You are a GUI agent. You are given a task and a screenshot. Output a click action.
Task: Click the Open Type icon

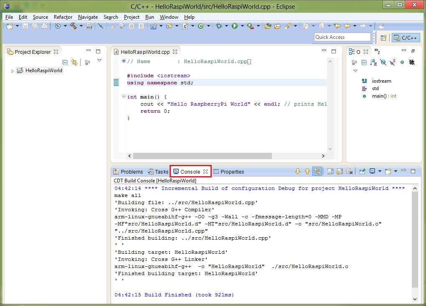[268, 26]
